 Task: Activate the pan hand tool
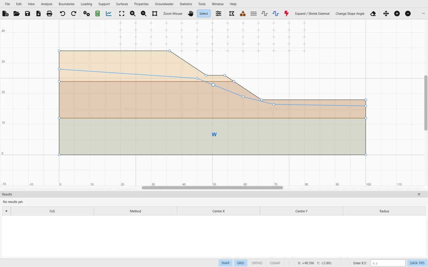(190, 14)
